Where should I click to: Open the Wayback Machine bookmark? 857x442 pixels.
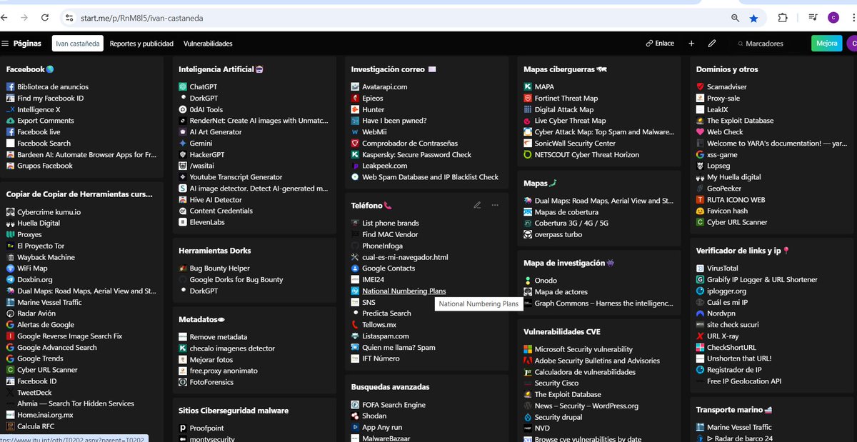click(x=46, y=257)
